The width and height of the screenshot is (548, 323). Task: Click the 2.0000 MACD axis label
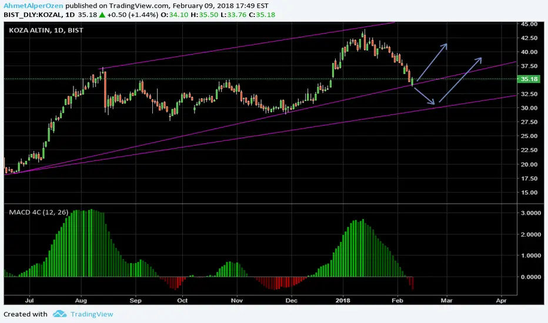[x=531, y=234]
